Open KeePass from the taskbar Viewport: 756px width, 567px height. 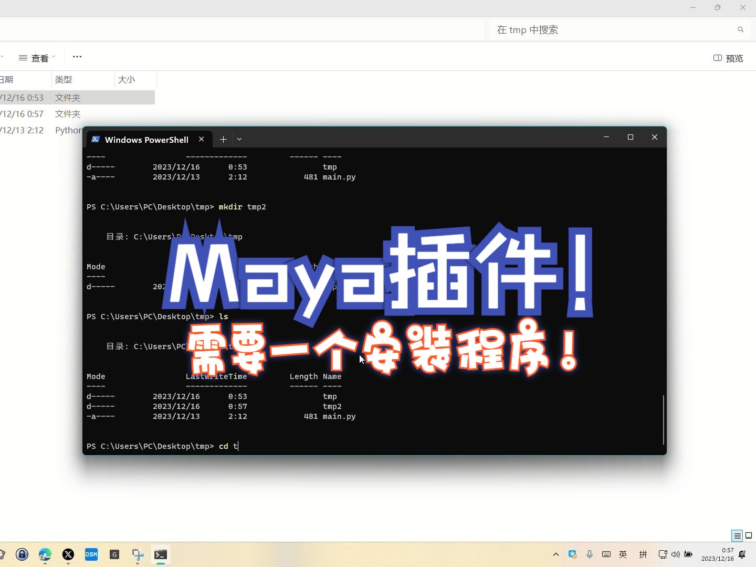coord(22,555)
